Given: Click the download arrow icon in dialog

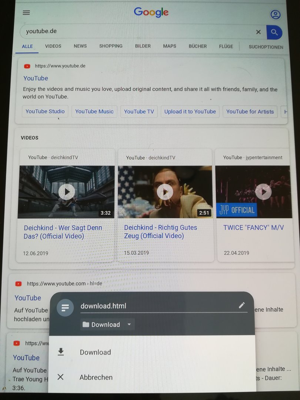Looking at the screenshot, I should [61, 352].
